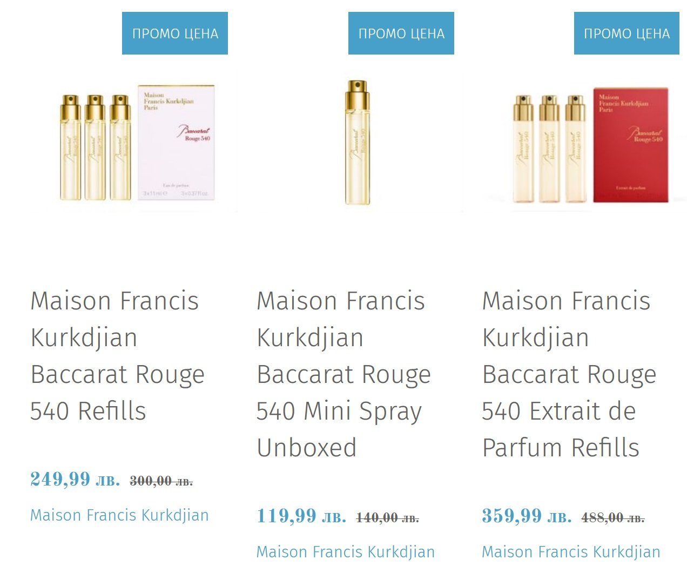The image size is (687, 573).
Task: Open the brand link below the 249,99 лв. price
Action: [x=119, y=515]
